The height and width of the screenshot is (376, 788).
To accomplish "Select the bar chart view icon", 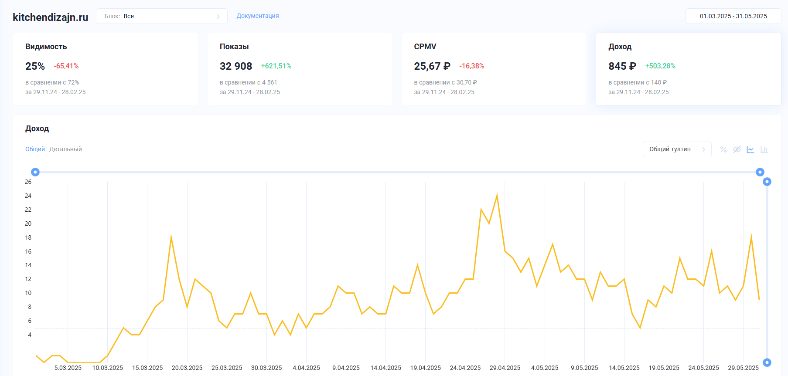I will 764,149.
